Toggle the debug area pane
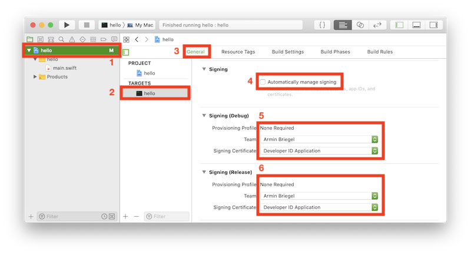 pyautogui.click(x=416, y=25)
